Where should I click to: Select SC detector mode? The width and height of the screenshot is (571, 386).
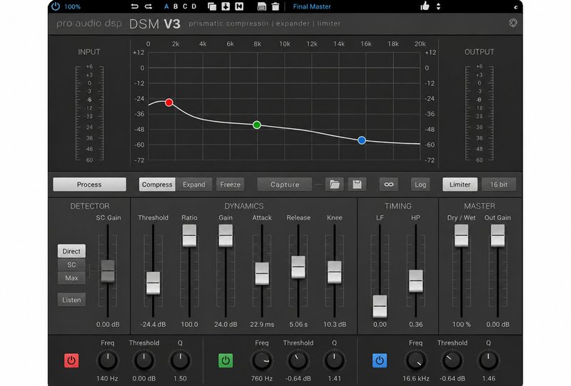click(71, 265)
